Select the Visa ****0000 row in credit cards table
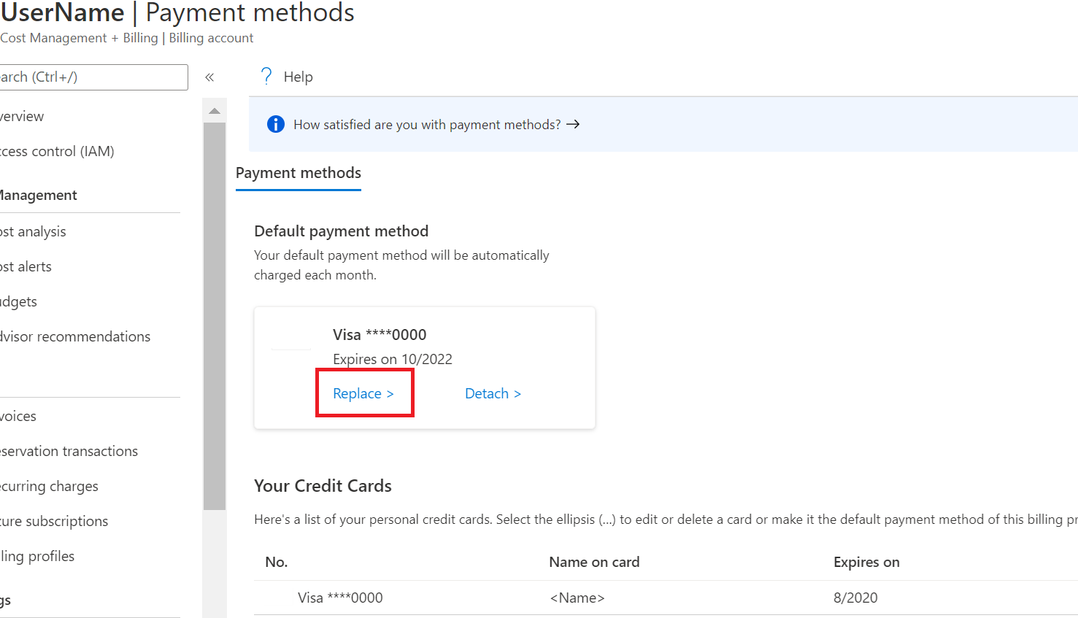 (666, 598)
